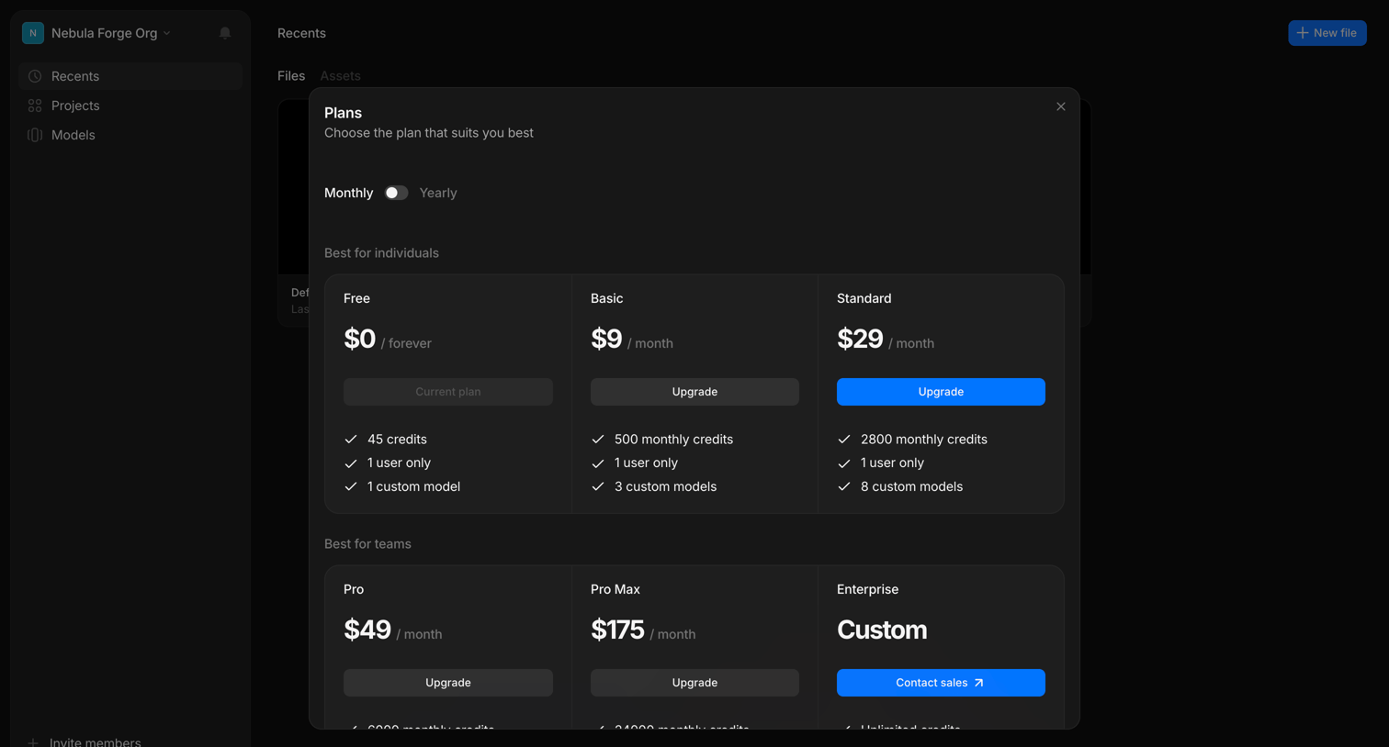The width and height of the screenshot is (1389, 747).
Task: Select the Yearly billing label
Action: [x=438, y=193]
